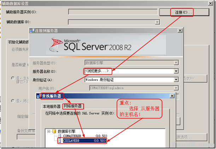Switch to the 网络服务器 tab
The height and width of the screenshot is (149, 216).
73,106
